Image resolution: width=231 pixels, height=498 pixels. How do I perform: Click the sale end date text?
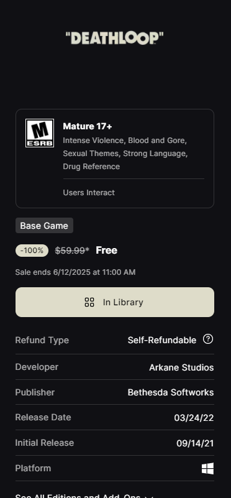coord(76,272)
